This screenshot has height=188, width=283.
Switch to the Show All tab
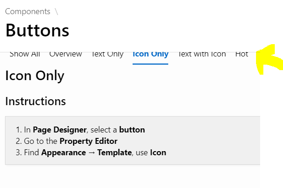[x=25, y=55]
